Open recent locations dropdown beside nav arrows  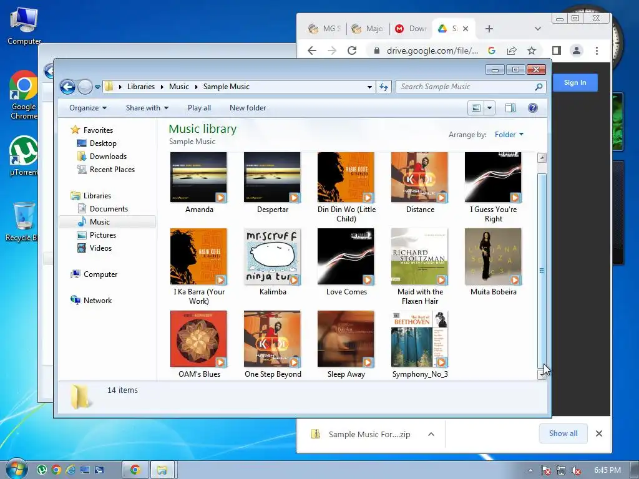[x=97, y=87]
